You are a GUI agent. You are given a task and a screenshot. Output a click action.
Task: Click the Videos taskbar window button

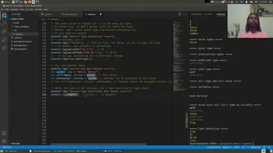(82, 151)
